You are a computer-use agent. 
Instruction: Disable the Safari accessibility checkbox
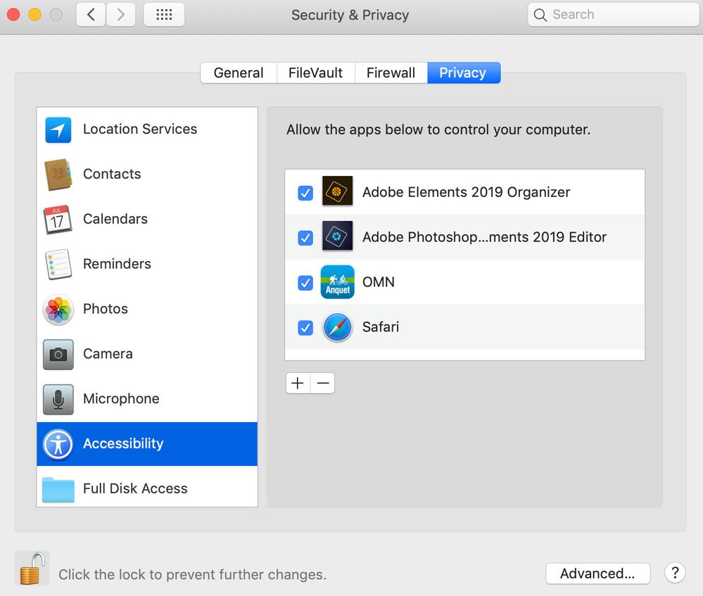(305, 328)
